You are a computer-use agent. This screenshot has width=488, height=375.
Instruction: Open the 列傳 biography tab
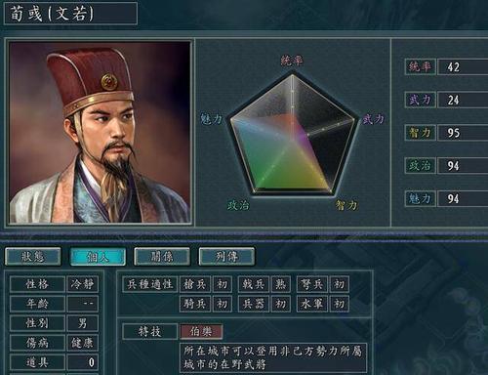(226, 257)
